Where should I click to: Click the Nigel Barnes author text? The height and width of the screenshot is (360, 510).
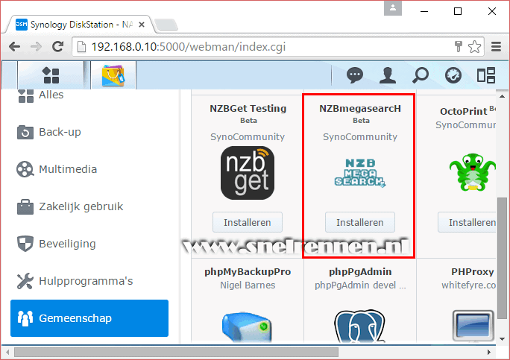tap(248, 285)
